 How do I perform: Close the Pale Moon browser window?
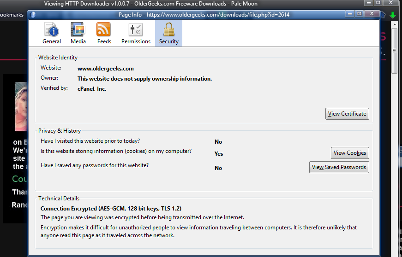(x=391, y=3)
